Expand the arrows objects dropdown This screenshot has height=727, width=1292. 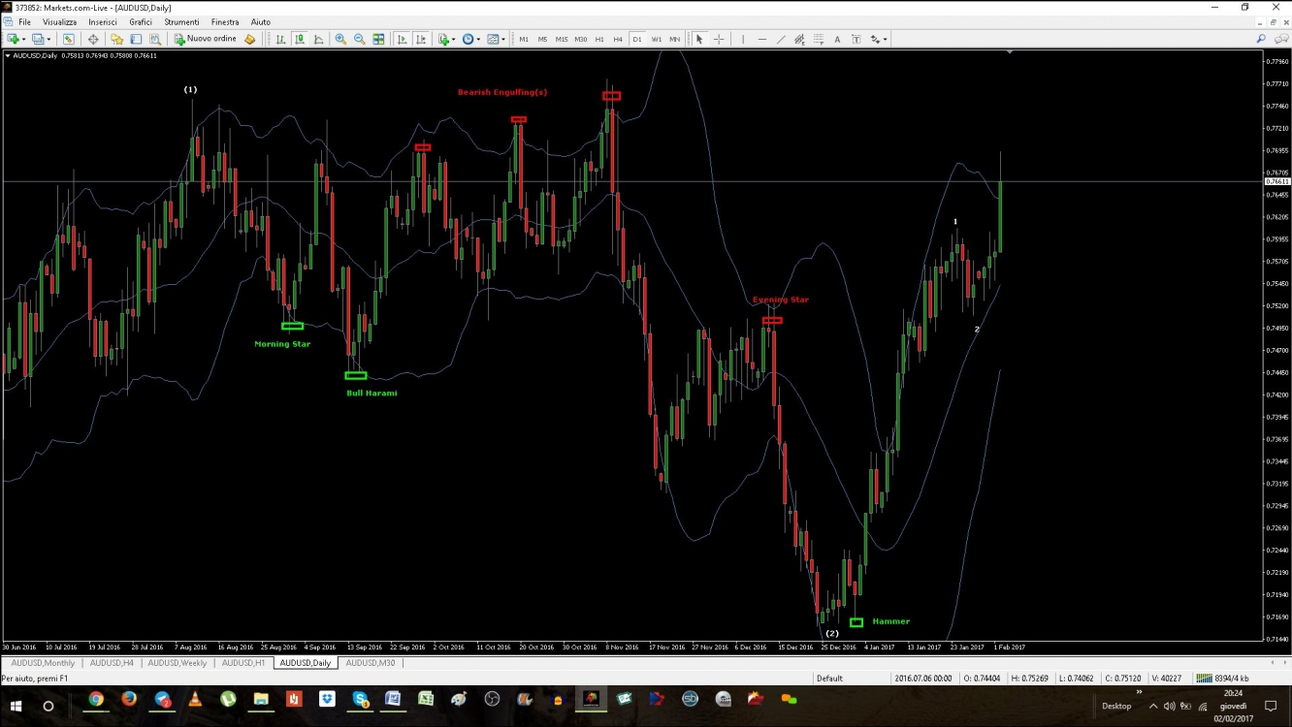tap(886, 40)
